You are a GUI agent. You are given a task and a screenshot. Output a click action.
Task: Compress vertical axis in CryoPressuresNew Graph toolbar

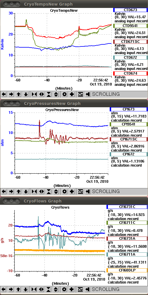[x=49, y=192]
